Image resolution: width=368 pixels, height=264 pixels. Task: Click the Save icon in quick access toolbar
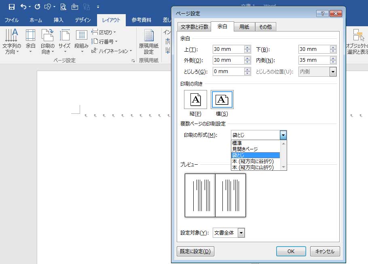tap(11, 7)
